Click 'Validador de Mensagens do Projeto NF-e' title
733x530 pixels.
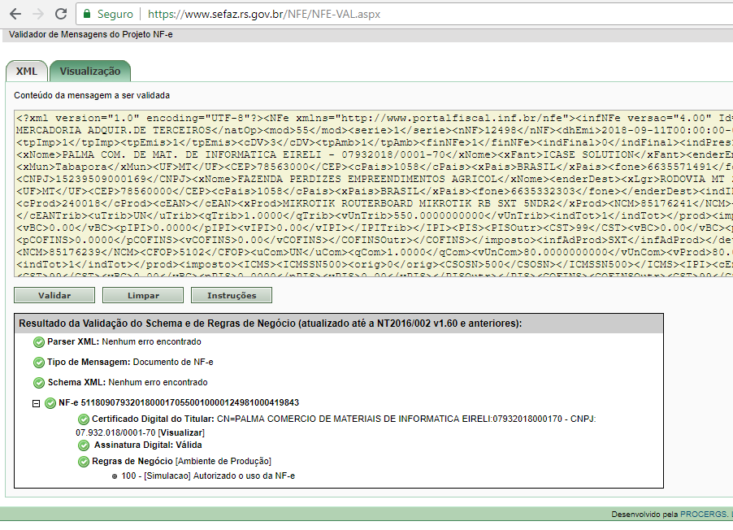click(x=91, y=35)
